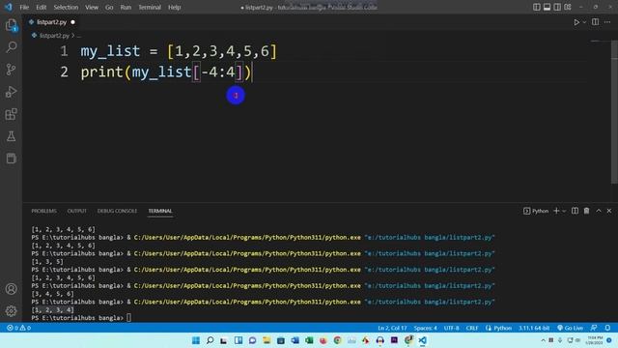Click Spaces: 4 indentation setting
Image resolution: width=618 pixels, height=348 pixels.
pos(425,328)
